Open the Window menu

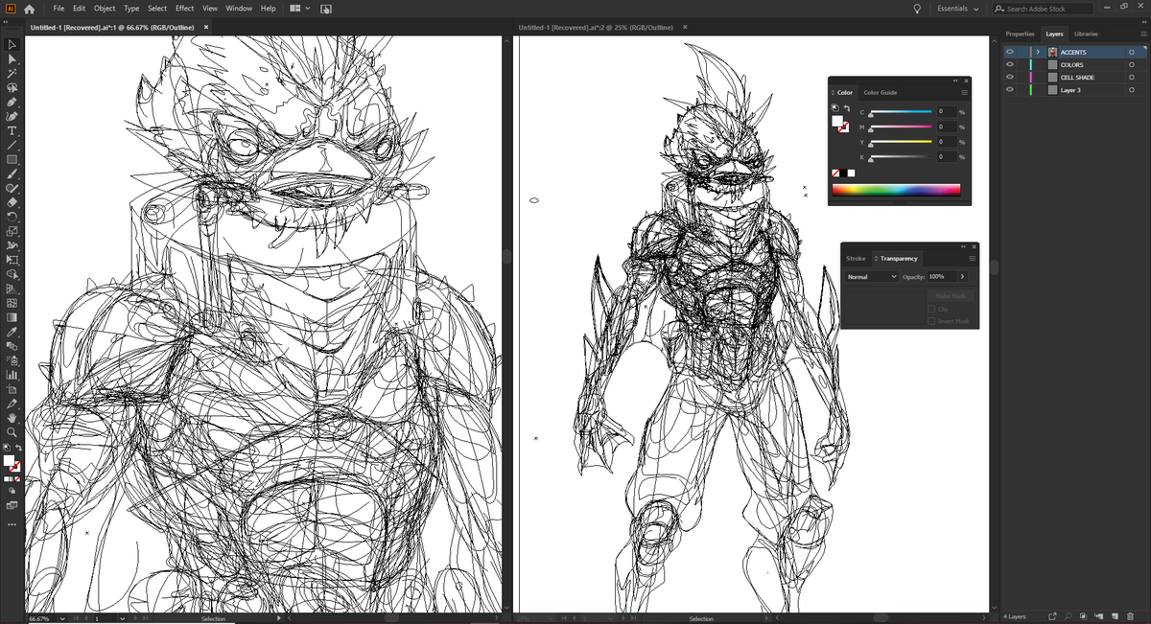click(239, 8)
